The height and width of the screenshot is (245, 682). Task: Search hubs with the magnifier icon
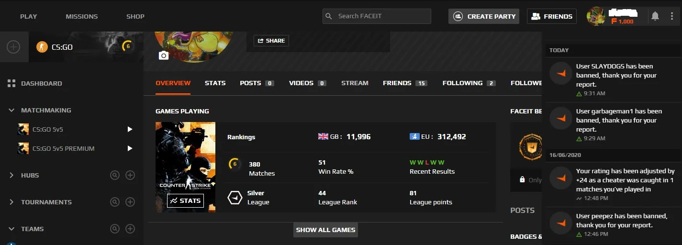click(115, 175)
